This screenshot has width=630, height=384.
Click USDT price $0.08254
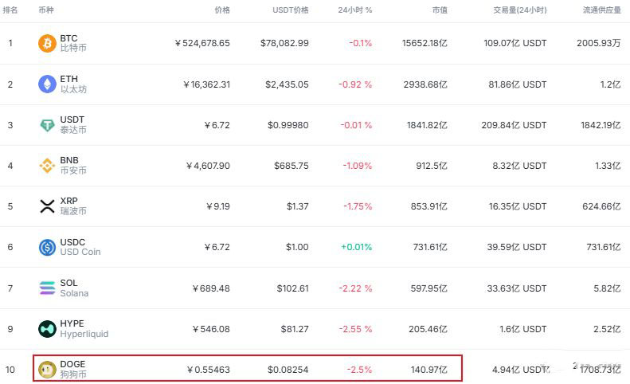(288, 370)
